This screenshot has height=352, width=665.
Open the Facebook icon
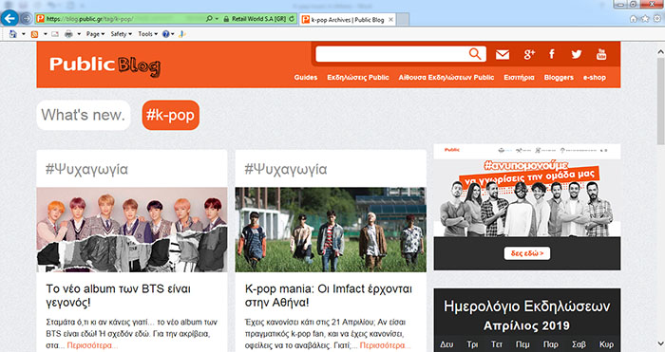click(552, 54)
